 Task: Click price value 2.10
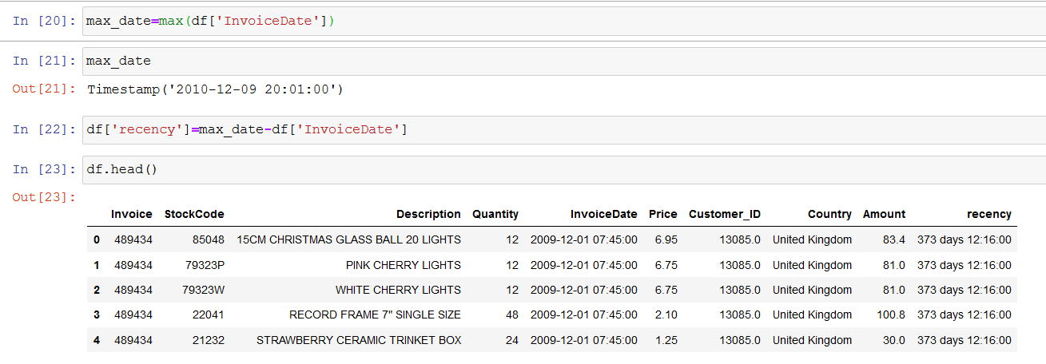pyautogui.click(x=666, y=315)
